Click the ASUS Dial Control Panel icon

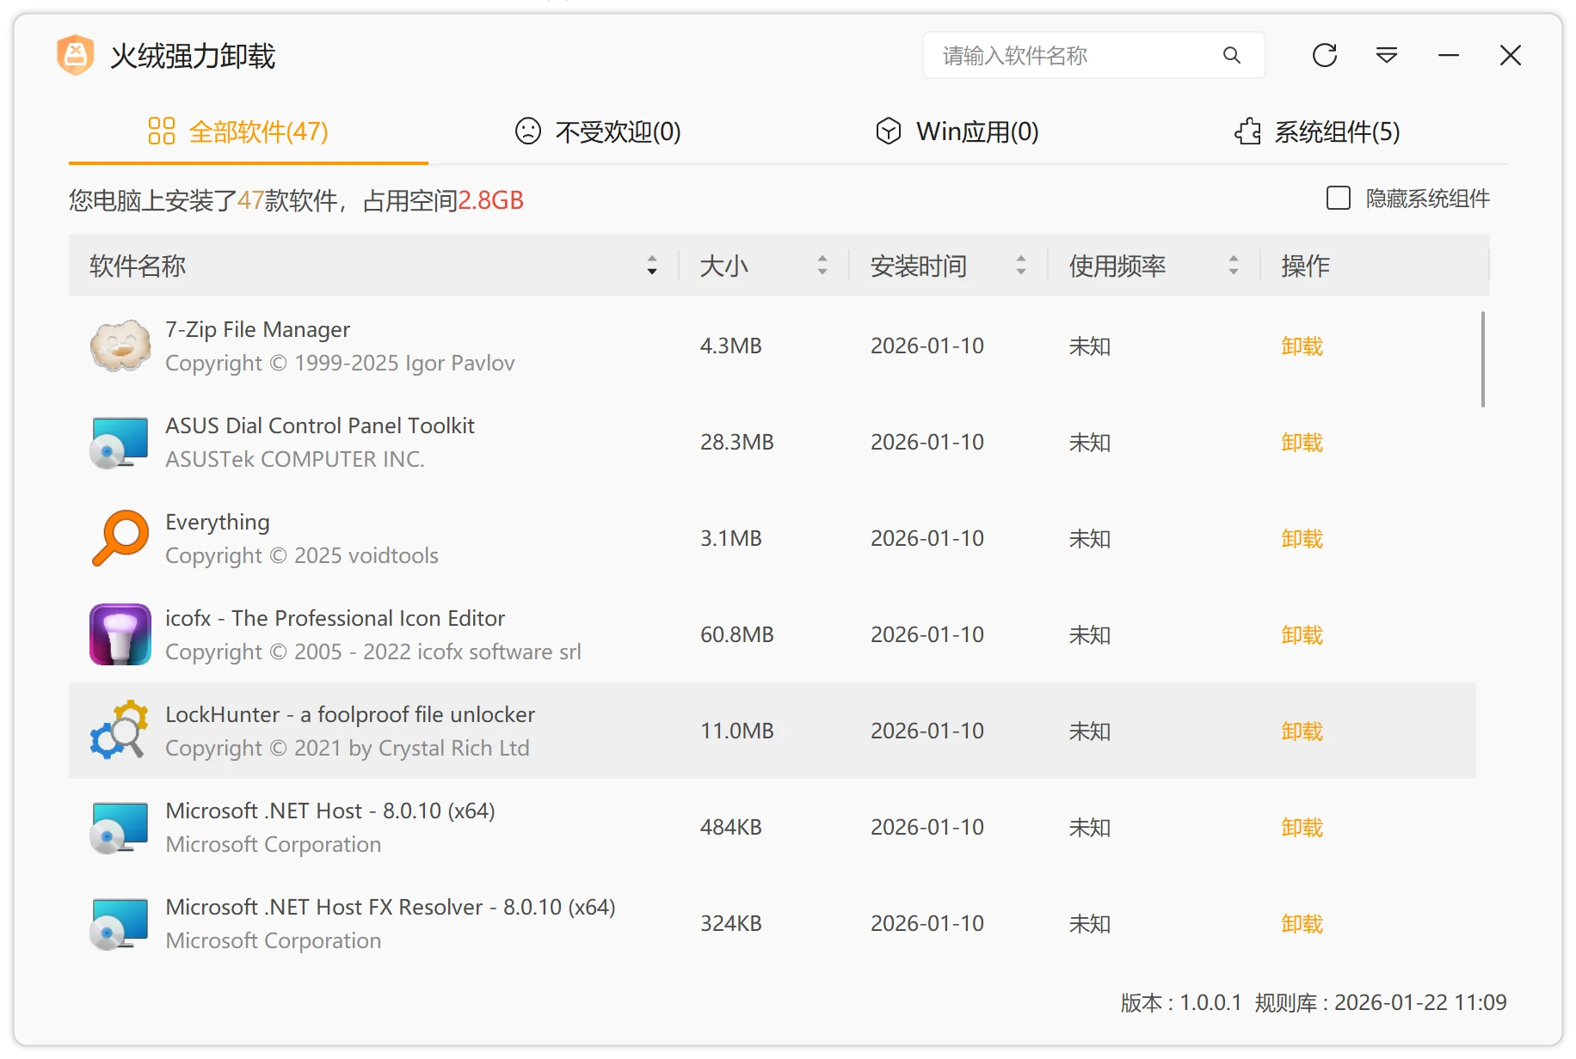[120, 442]
